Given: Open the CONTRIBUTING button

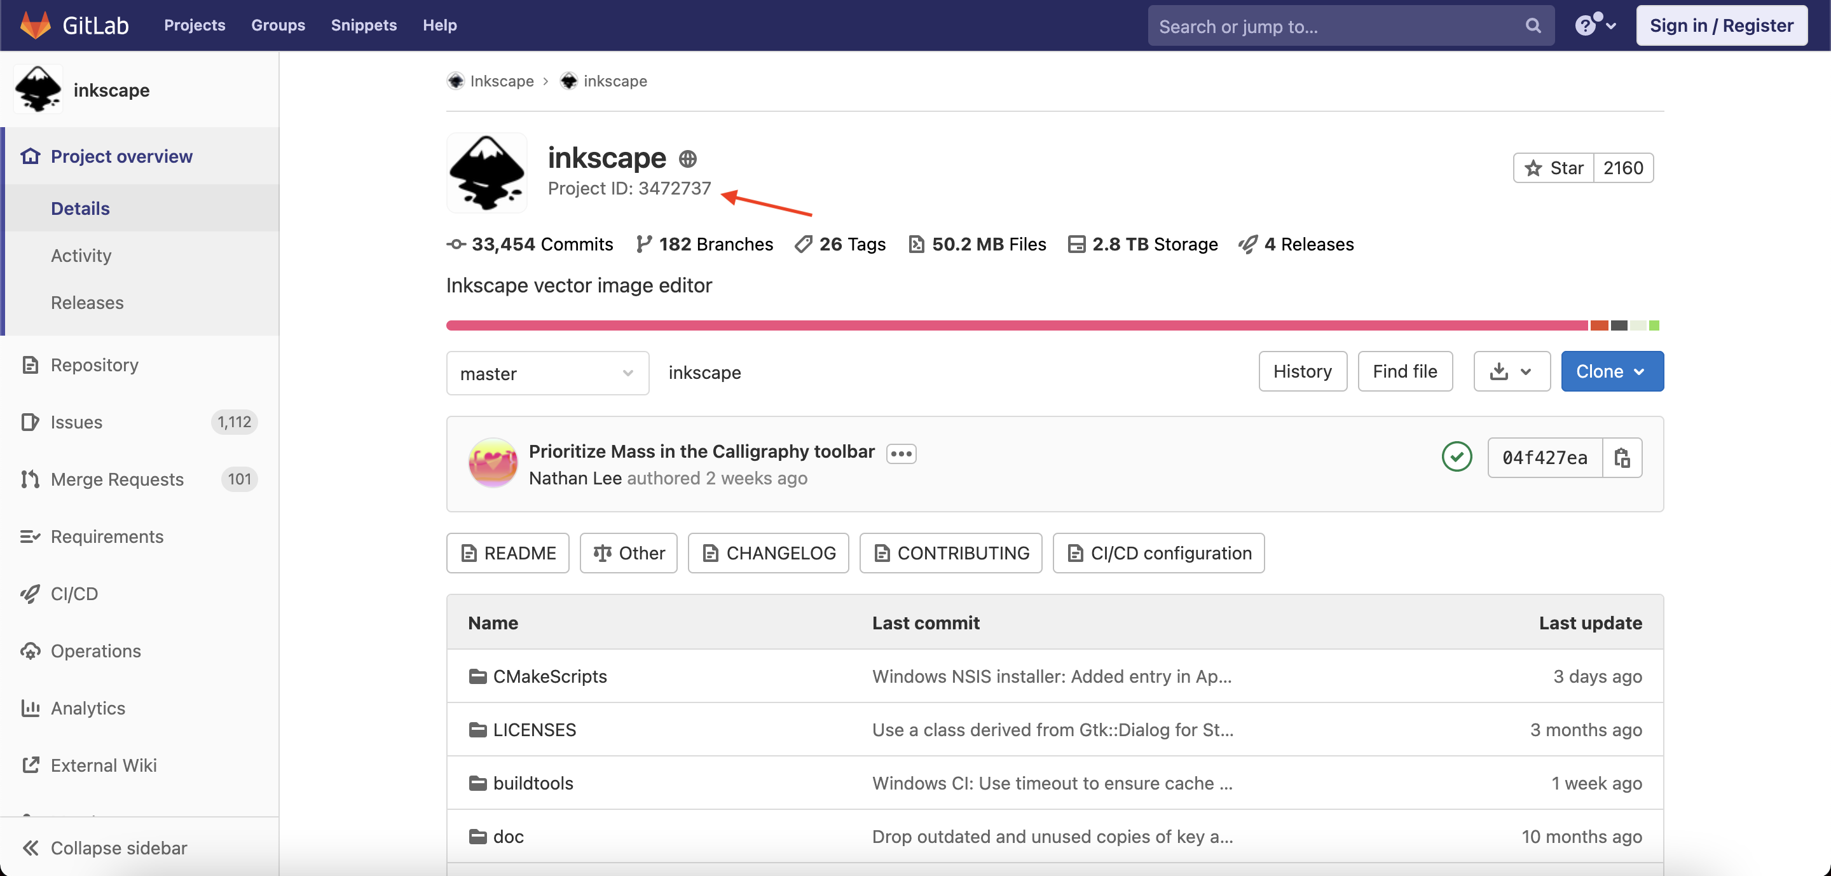Looking at the screenshot, I should pos(950,552).
